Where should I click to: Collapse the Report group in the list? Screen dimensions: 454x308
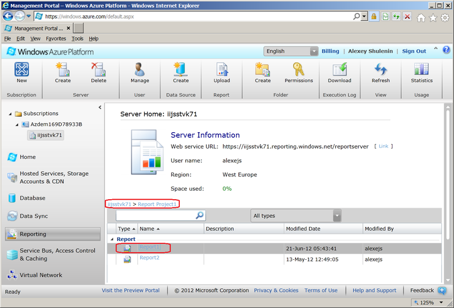click(x=112, y=239)
